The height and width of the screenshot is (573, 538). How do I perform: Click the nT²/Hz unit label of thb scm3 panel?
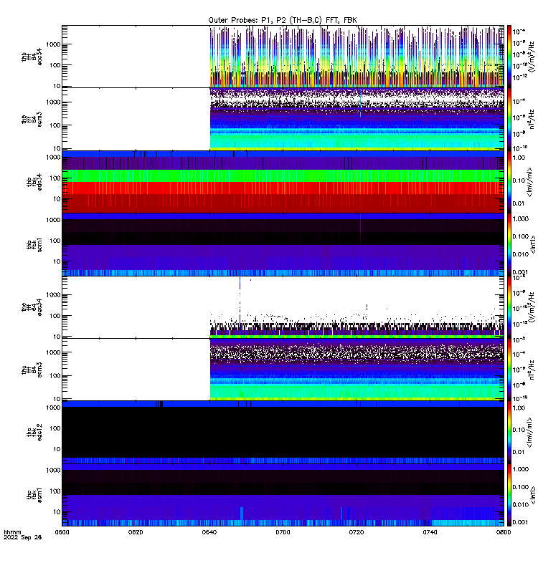(532, 119)
